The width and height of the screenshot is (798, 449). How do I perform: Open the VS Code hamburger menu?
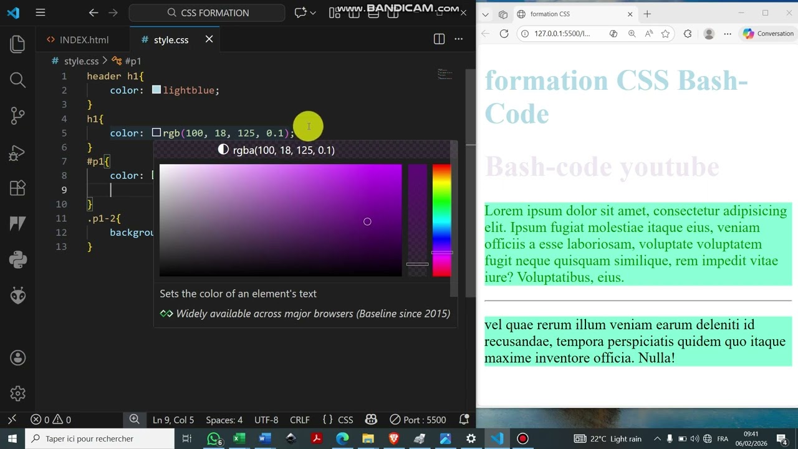(41, 12)
